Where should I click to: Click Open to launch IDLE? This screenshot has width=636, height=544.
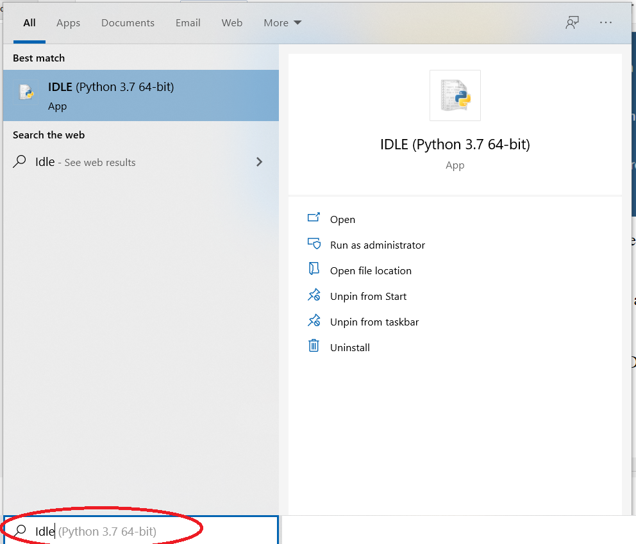click(x=343, y=218)
